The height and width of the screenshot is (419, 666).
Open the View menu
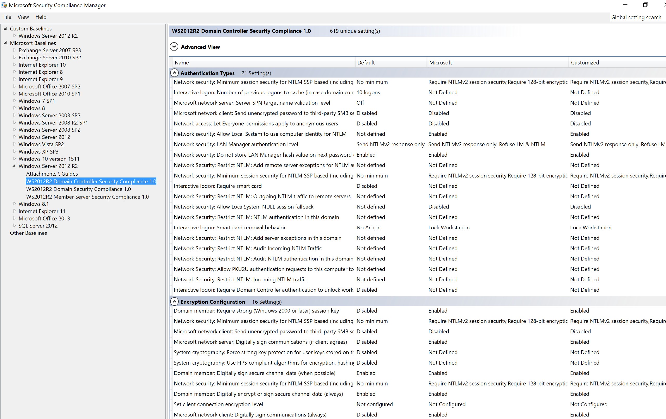pyautogui.click(x=23, y=17)
